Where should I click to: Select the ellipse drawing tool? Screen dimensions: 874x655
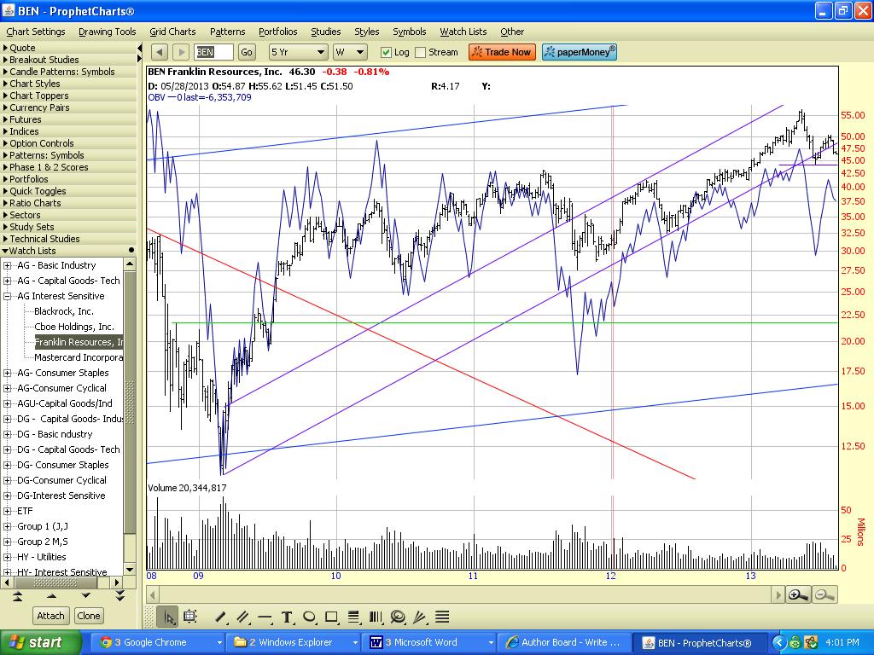click(x=309, y=617)
